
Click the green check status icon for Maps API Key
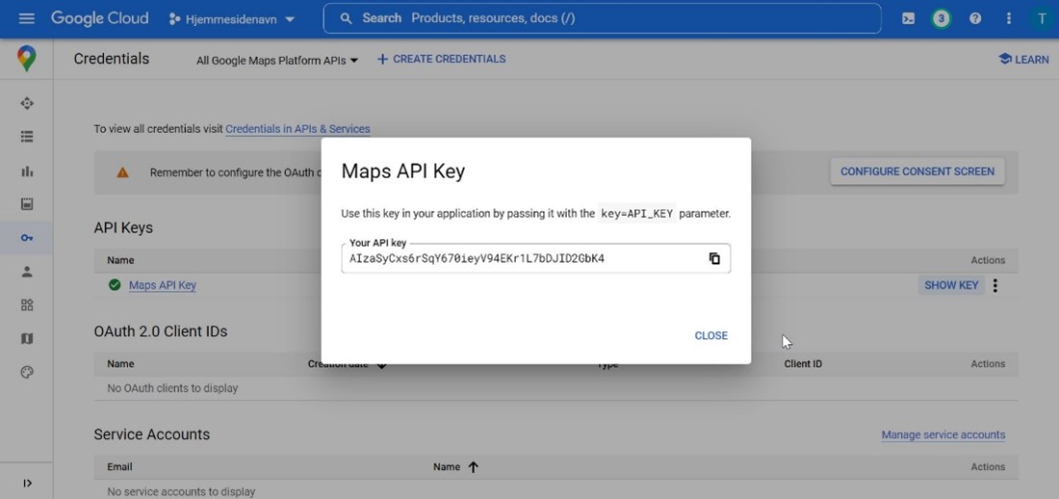pyautogui.click(x=115, y=284)
